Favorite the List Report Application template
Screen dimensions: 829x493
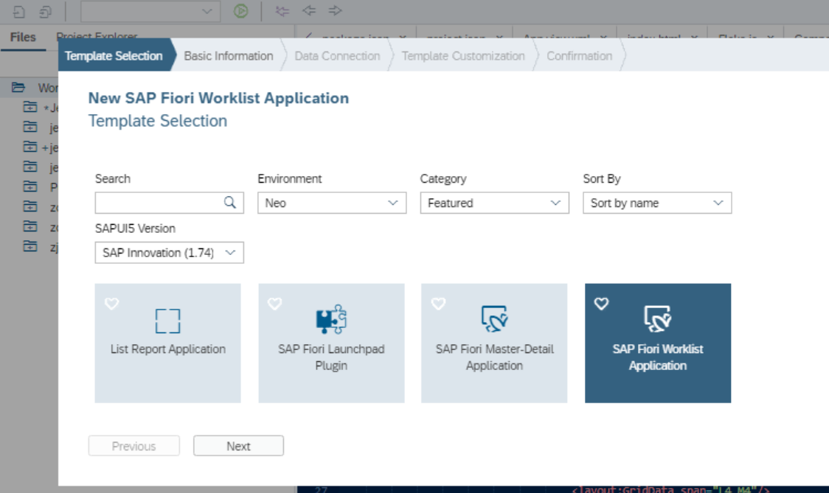(111, 304)
